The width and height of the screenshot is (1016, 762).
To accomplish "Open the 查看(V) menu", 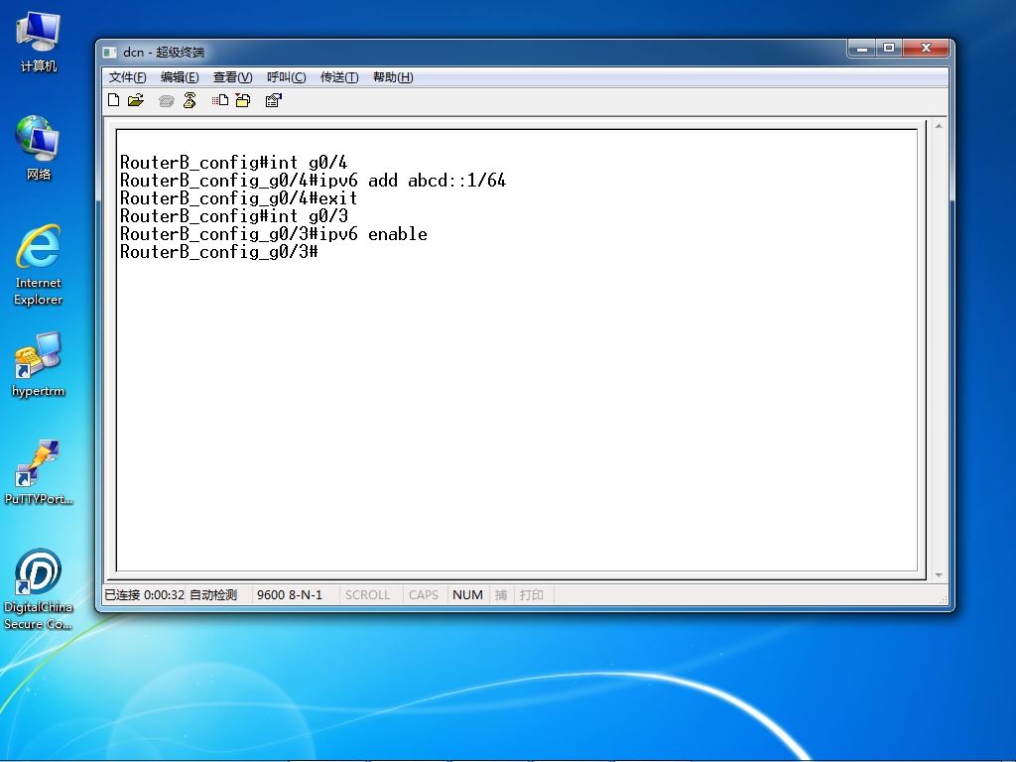I will tap(232, 77).
